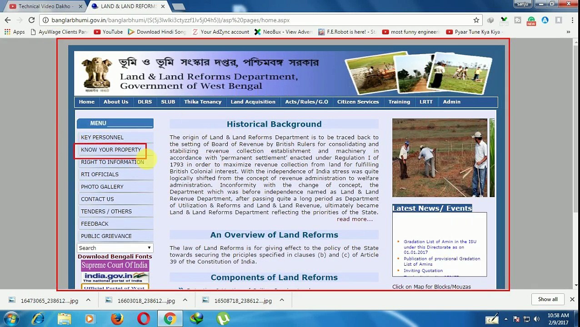
Task: Open downloaded file 16603018_238612 jpg
Action: (x=141, y=301)
